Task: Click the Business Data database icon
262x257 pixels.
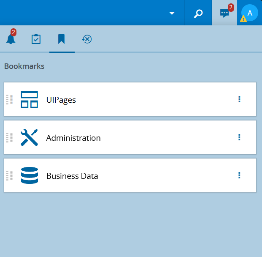Action: [30, 175]
